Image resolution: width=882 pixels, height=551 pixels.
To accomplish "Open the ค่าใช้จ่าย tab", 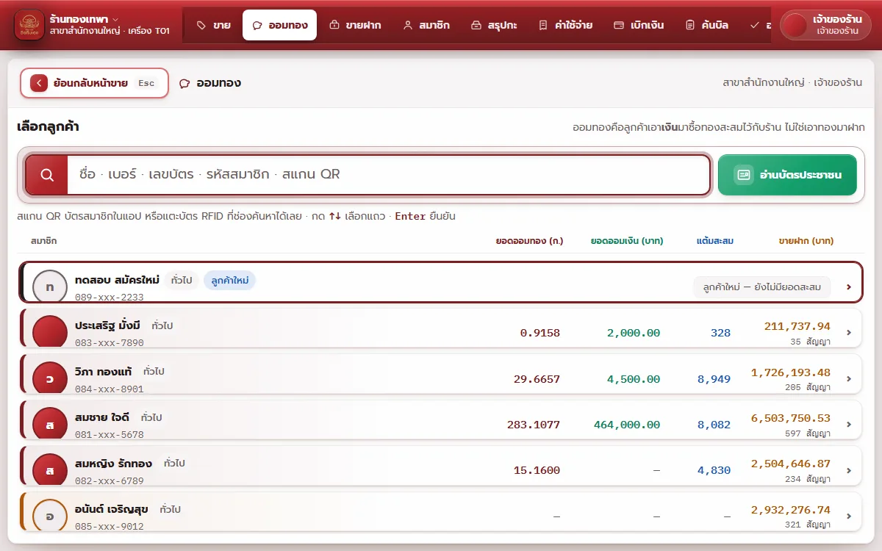I will pos(564,25).
